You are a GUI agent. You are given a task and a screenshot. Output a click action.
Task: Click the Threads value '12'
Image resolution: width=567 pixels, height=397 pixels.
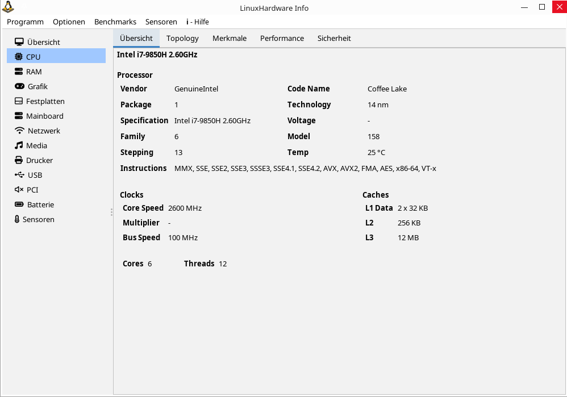(223, 264)
